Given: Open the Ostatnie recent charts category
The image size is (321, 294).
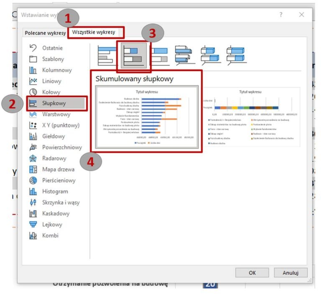Looking at the screenshot, I should click(52, 48).
